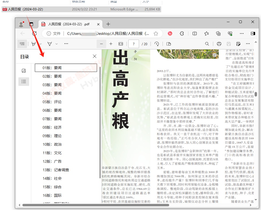
Task: Toggle split screen view
Action: click(195, 34)
